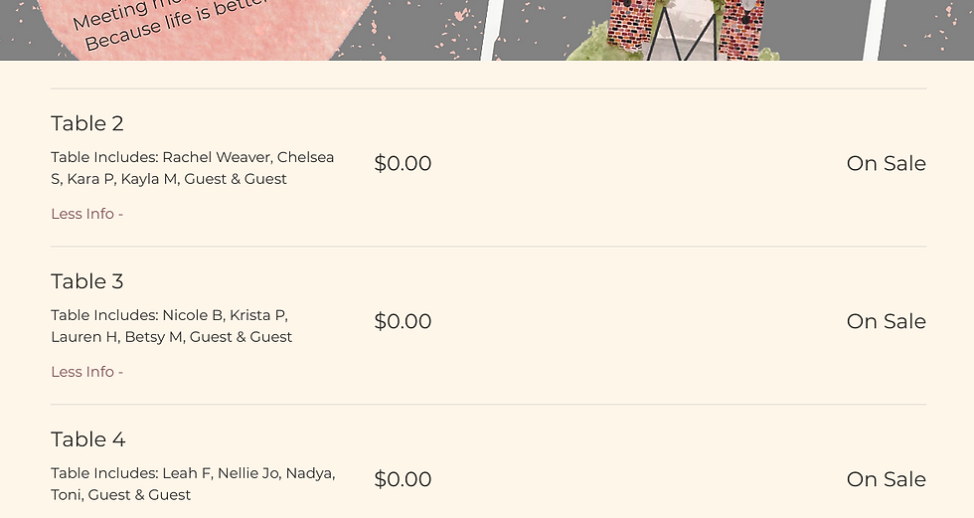Click the white stripe at banner's right

[x=874, y=30]
